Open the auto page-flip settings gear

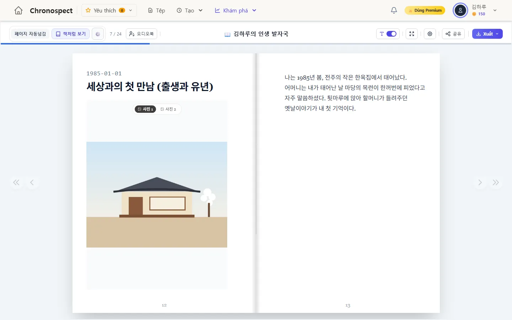98,34
